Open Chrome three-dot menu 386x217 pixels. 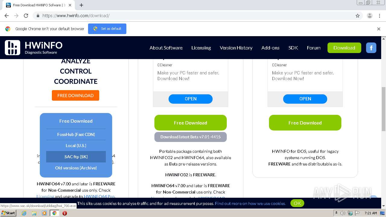pyautogui.click(x=379, y=16)
